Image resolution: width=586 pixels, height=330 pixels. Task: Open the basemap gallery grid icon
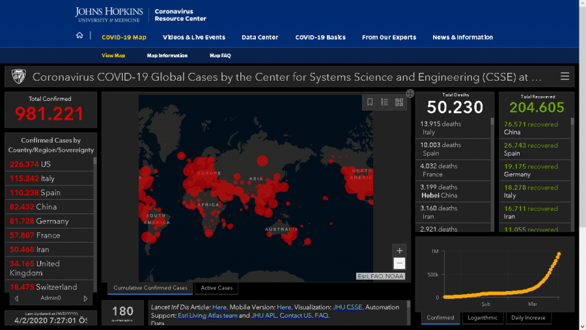click(x=399, y=102)
